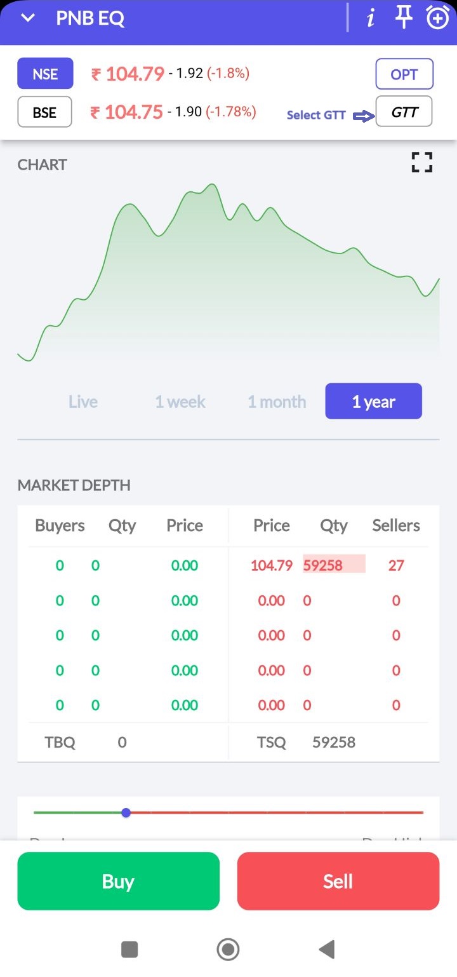
Task: Tap the 104.79 seller price row
Action: point(272,565)
